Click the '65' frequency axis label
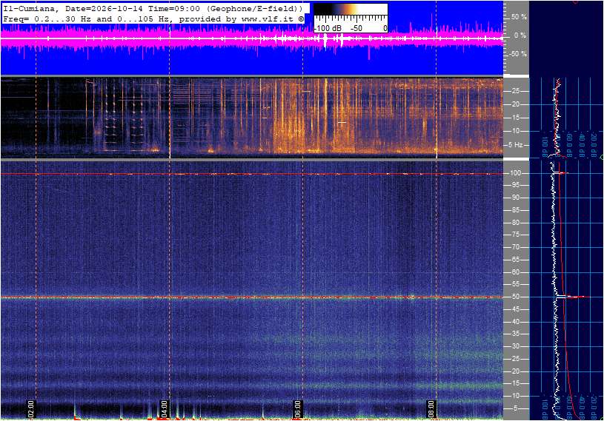 515,260
